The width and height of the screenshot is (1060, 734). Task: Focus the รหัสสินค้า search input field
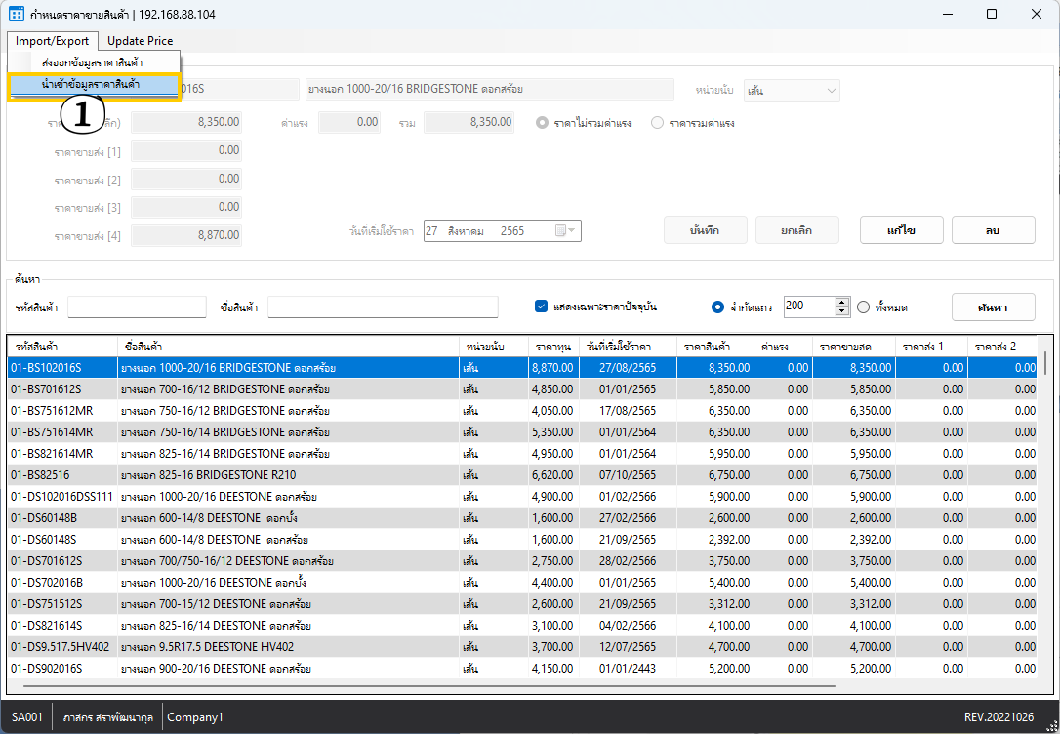coord(137,307)
